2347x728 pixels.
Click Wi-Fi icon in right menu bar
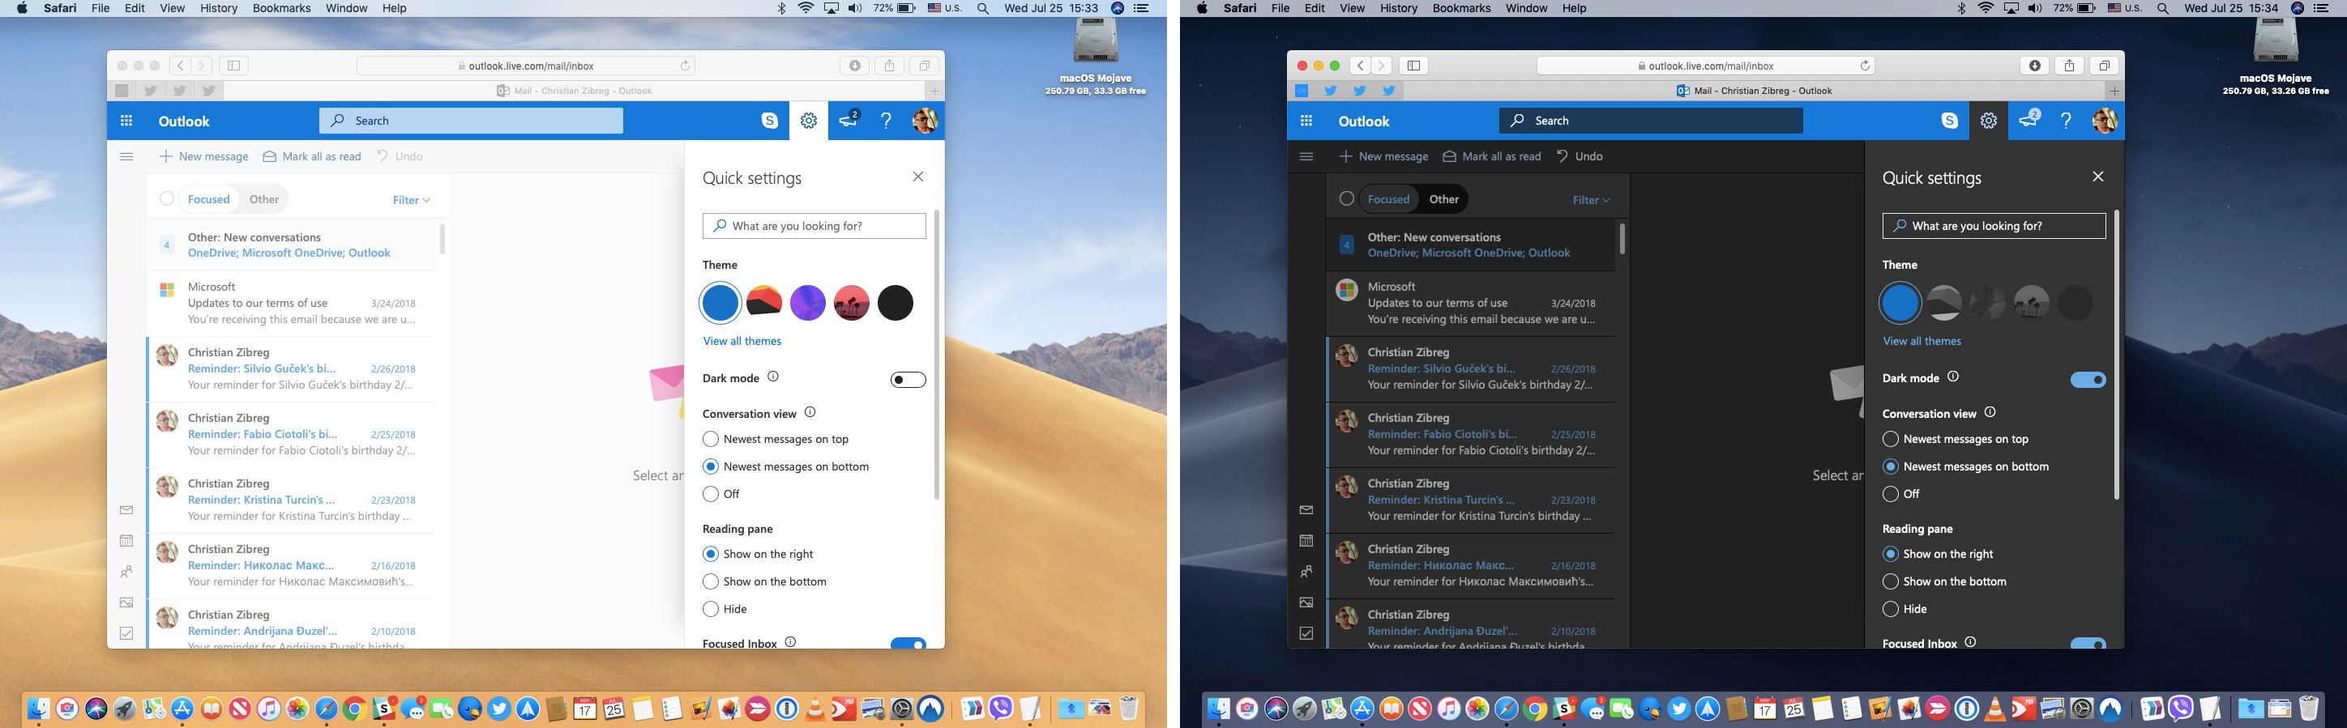[1986, 8]
